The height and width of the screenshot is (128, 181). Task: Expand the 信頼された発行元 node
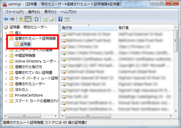tap(6, 67)
